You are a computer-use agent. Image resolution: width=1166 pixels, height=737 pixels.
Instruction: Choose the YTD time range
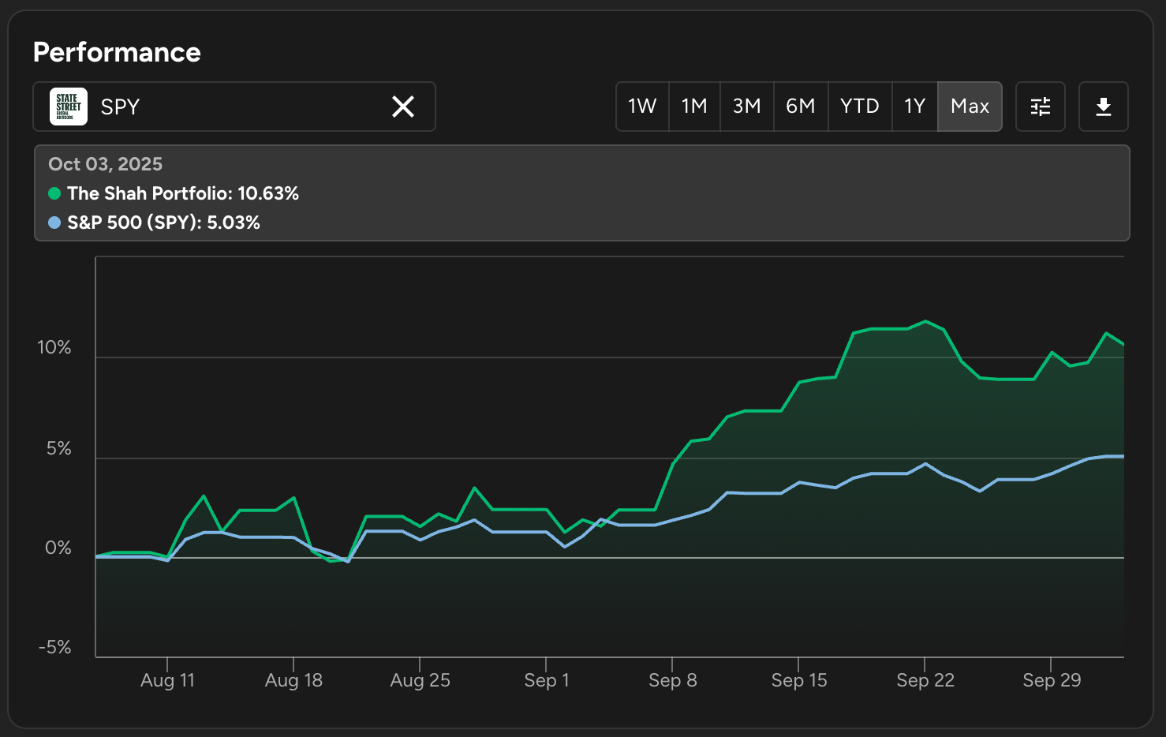pyautogui.click(x=860, y=107)
